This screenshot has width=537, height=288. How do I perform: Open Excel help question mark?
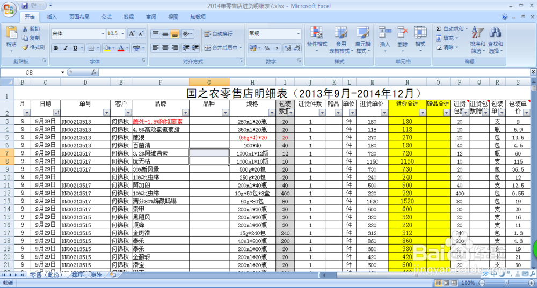(x=504, y=17)
